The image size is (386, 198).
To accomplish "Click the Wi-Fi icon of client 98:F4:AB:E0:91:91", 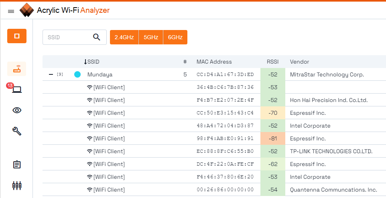I will click(89, 138).
